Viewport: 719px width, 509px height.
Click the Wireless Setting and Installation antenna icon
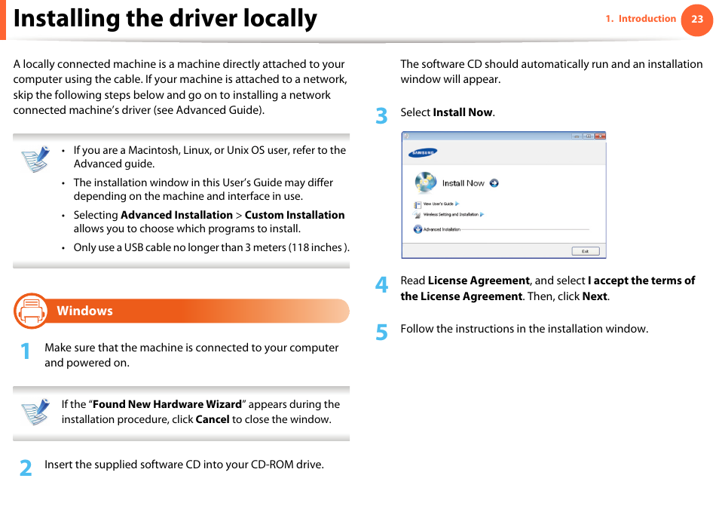[x=418, y=215]
